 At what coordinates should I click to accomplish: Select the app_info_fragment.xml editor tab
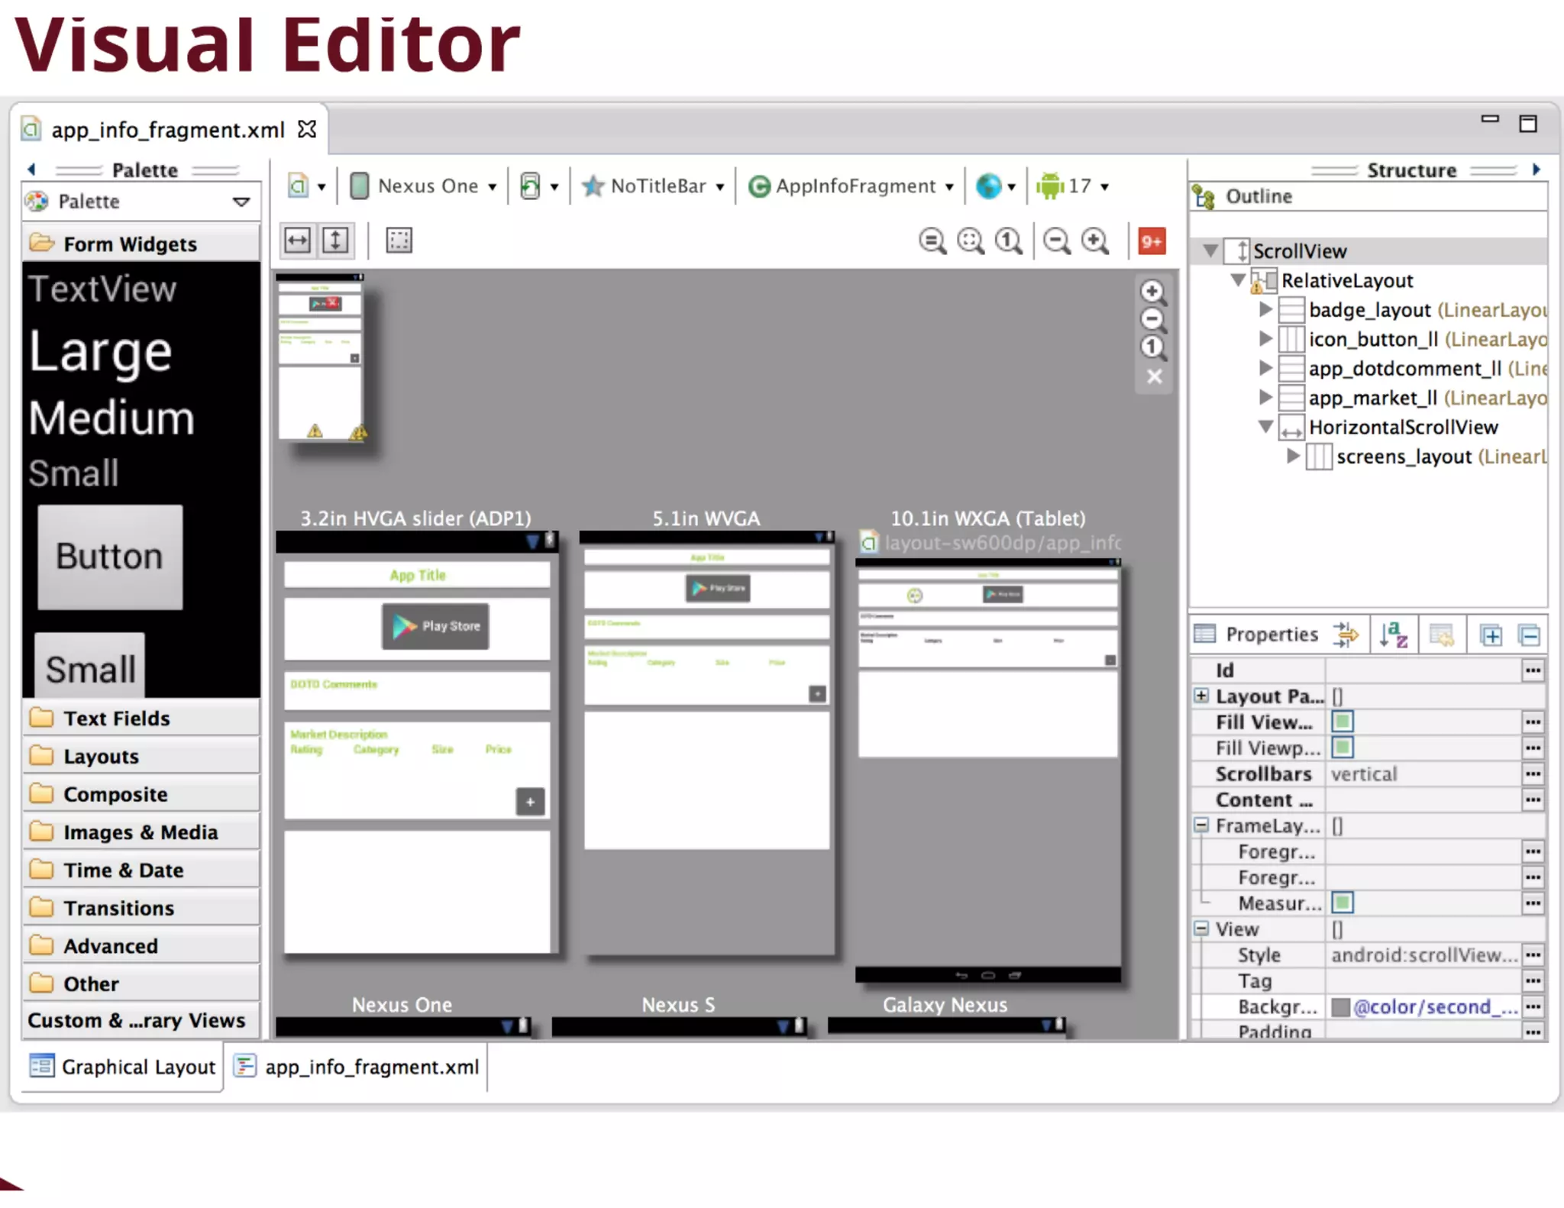[x=168, y=130]
